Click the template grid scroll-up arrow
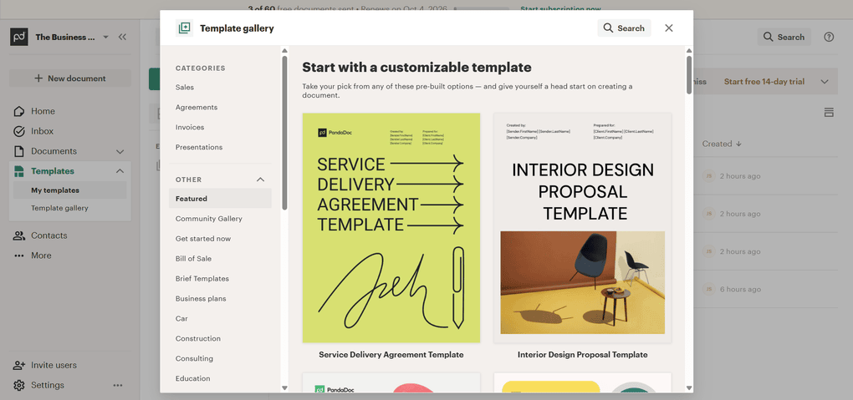Image resolution: width=853 pixels, height=400 pixels. (689, 51)
